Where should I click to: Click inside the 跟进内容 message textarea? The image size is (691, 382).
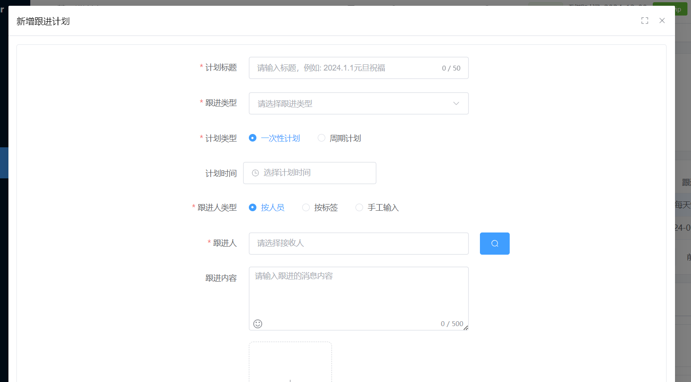point(359,293)
